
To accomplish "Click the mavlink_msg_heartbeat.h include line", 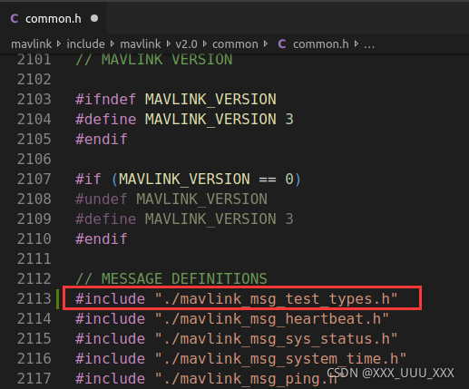I will coord(232,318).
